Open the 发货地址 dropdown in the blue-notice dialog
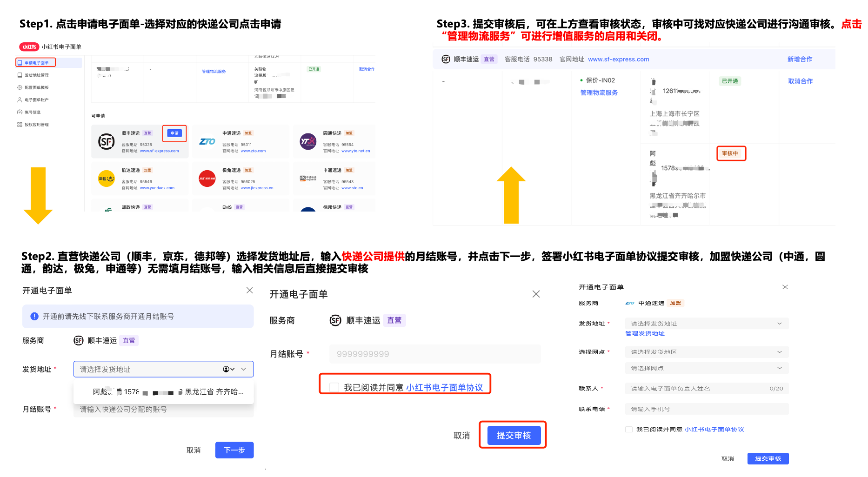The image size is (868, 477). coord(164,369)
